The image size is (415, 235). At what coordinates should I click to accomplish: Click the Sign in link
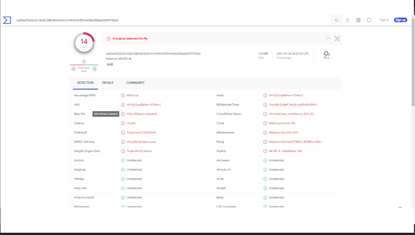coord(384,20)
